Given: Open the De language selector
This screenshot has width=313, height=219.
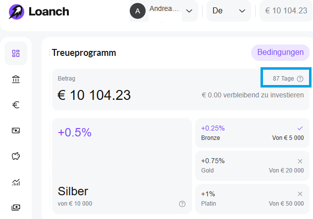Looking at the screenshot, I should tap(229, 11).
